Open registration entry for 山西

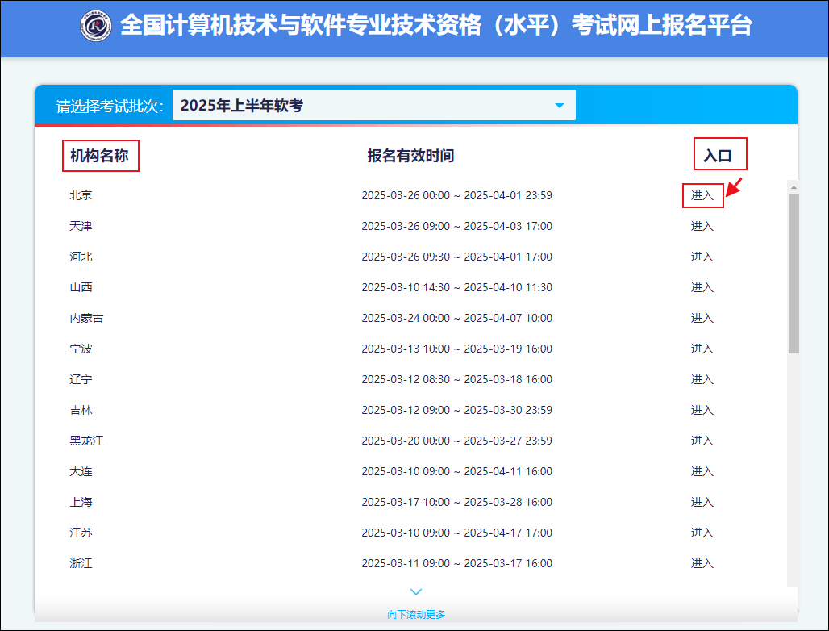702,287
